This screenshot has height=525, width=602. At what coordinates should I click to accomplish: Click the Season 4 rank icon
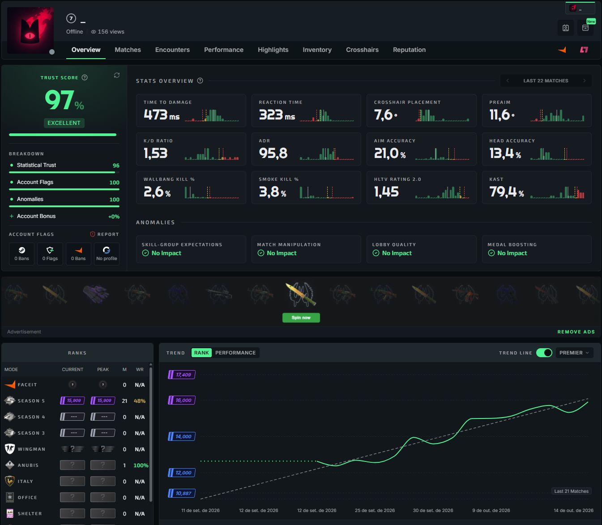pos(10,417)
